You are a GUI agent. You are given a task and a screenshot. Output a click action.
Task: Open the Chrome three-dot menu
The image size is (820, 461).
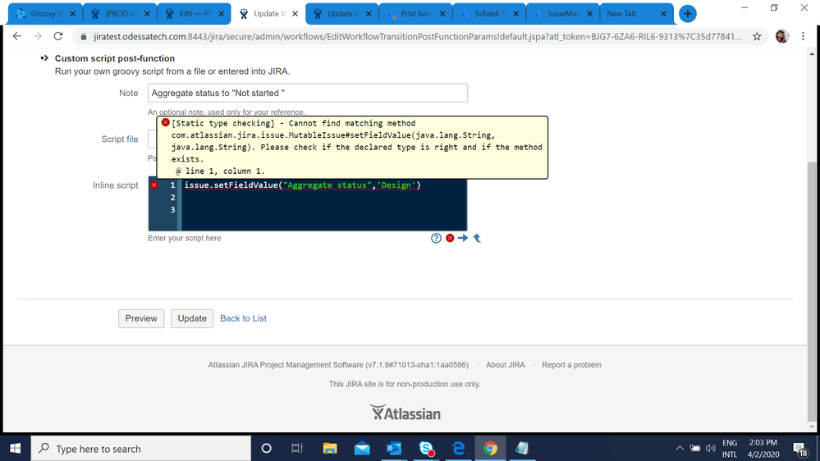tap(804, 37)
